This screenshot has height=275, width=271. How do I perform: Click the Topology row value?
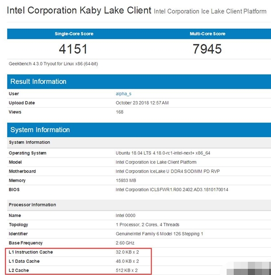[x=147, y=225]
